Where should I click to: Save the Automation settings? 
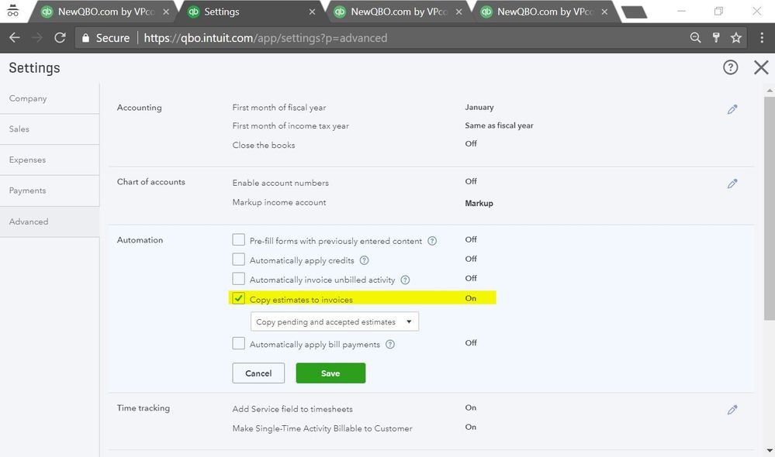pyautogui.click(x=330, y=373)
